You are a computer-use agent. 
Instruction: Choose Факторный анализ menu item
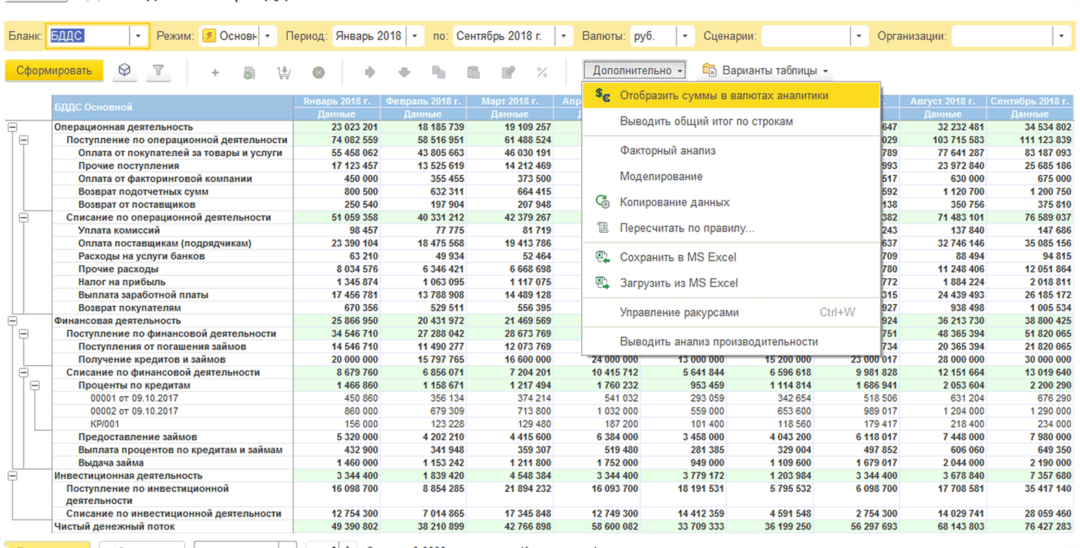[x=731, y=150]
